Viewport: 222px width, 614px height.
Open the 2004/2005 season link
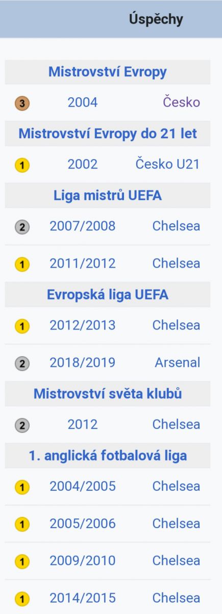pyautogui.click(x=83, y=486)
